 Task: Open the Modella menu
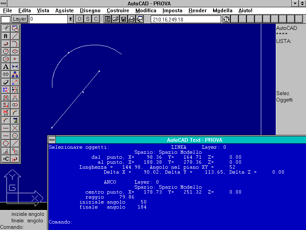point(223,11)
